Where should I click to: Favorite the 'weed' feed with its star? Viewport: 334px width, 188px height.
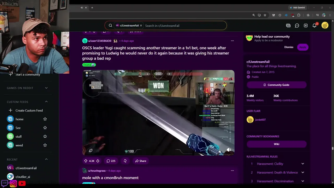45,145
